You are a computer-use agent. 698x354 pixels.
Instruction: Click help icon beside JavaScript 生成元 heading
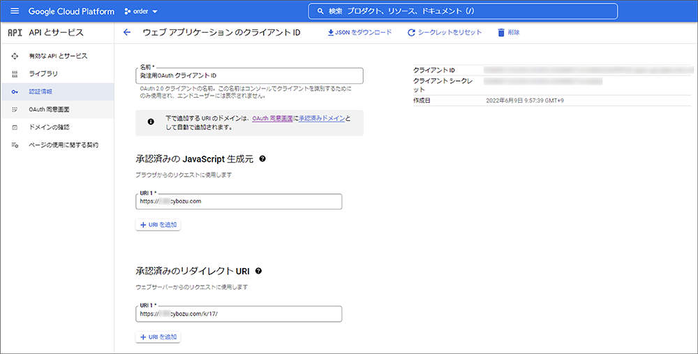pos(262,158)
